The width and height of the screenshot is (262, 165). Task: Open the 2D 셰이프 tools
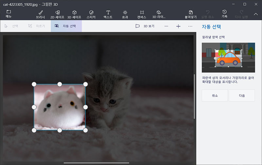click(x=57, y=14)
